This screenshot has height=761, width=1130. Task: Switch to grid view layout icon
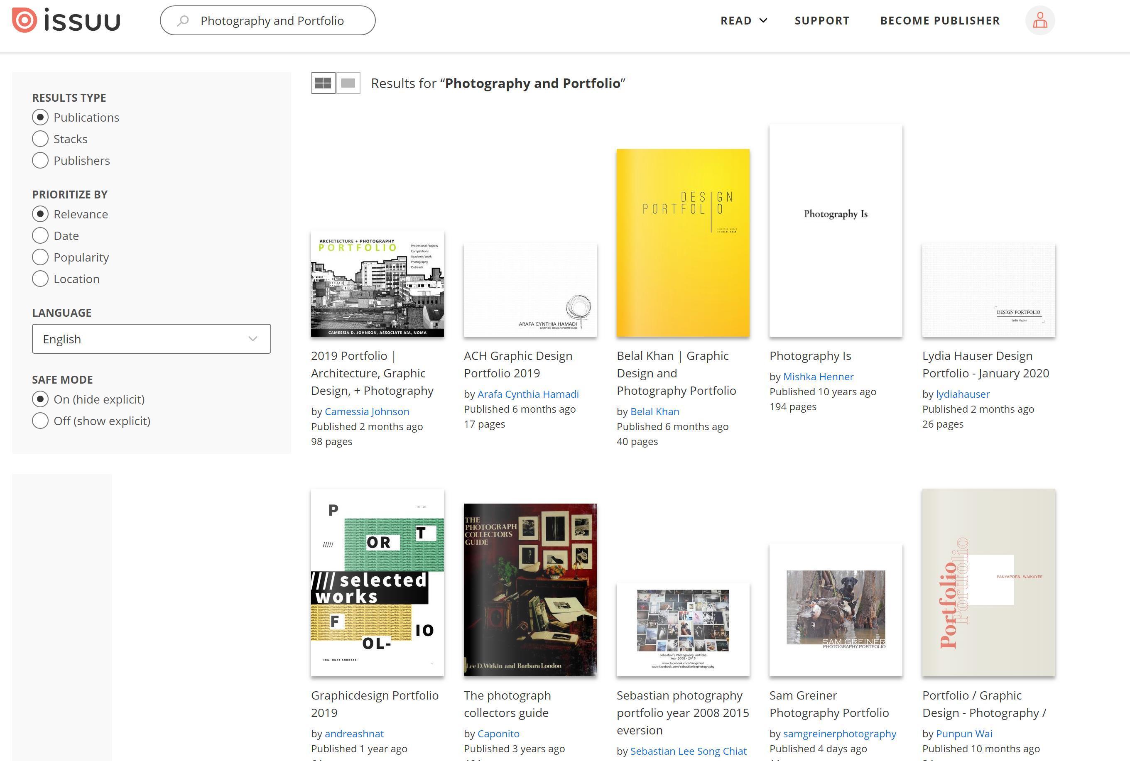[x=323, y=83]
